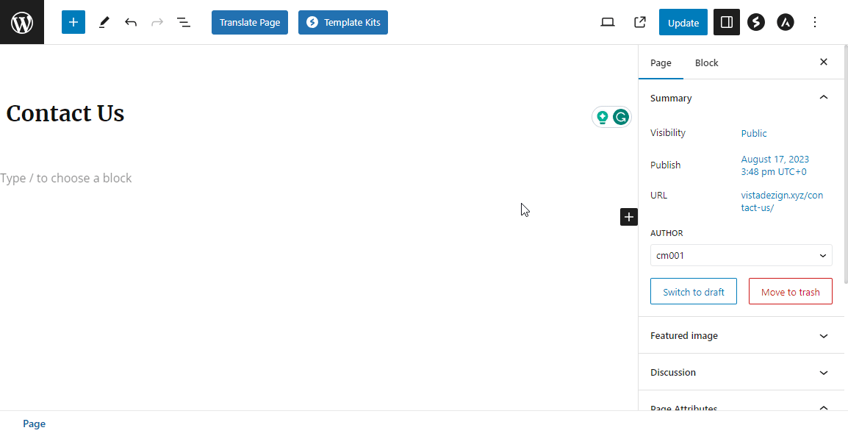This screenshot has width=848, height=436.
Task: Click Switch to draft button
Action: [694, 292]
